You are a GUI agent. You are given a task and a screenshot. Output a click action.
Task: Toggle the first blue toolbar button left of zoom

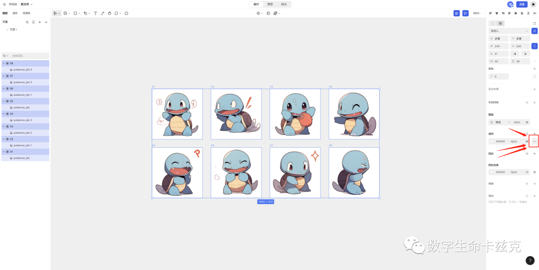[x=456, y=13]
